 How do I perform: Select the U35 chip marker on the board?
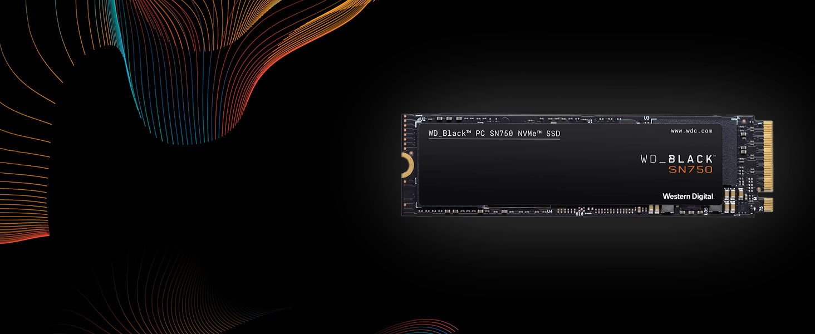[x=705, y=211]
